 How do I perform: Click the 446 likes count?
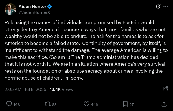coord(94,104)
